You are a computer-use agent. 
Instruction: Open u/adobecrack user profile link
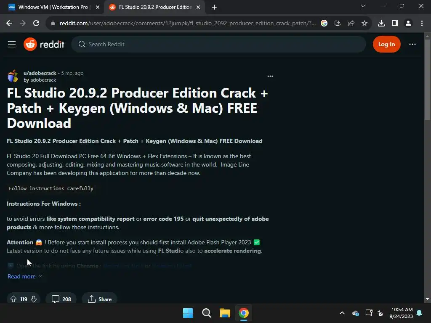click(x=40, y=73)
